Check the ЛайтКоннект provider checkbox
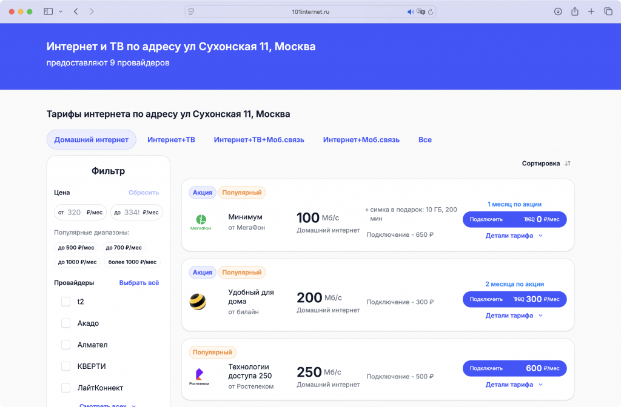This screenshot has width=621, height=407. 65,388
